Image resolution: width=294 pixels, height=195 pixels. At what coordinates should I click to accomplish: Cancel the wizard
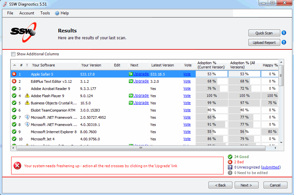click(x=275, y=185)
